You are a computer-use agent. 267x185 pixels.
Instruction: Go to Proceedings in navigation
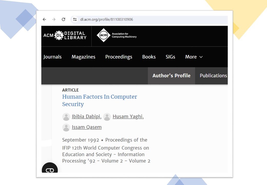[119, 57]
